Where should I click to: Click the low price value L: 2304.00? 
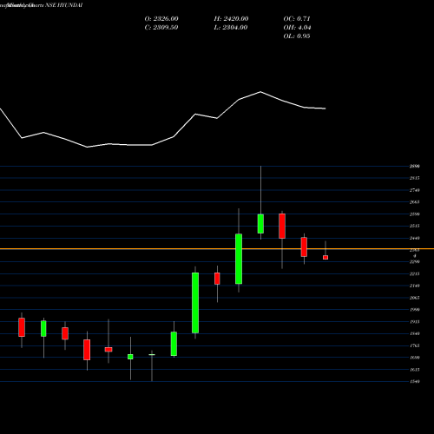(231, 28)
